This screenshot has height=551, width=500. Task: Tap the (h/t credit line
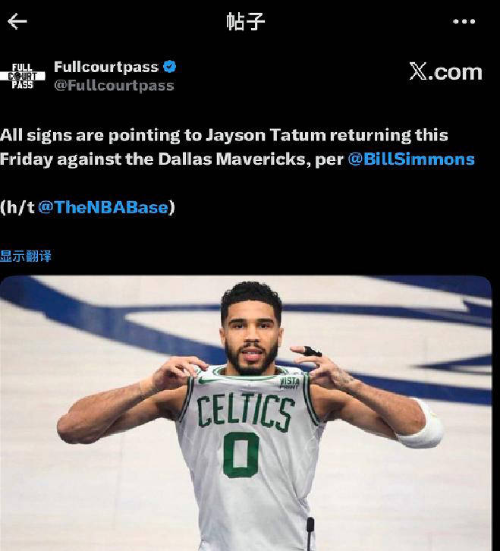point(87,207)
